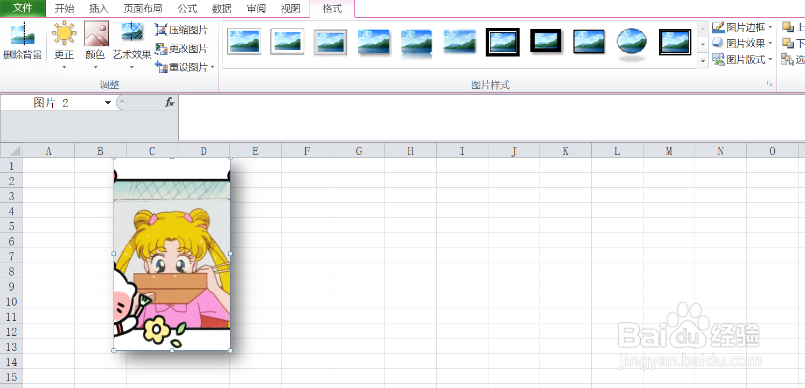805x388 pixels.
Task: Click the inserted Sailor Moon picture
Action: (172, 254)
